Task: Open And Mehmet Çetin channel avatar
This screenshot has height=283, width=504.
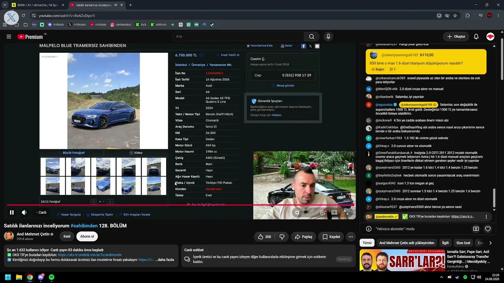Action: (x=9, y=236)
